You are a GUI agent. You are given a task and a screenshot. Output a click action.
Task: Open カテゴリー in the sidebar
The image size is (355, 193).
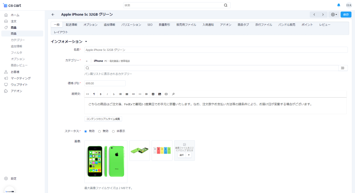tap(18, 40)
